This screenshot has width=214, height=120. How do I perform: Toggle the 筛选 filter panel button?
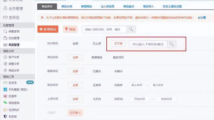pyautogui.click(x=70, y=29)
